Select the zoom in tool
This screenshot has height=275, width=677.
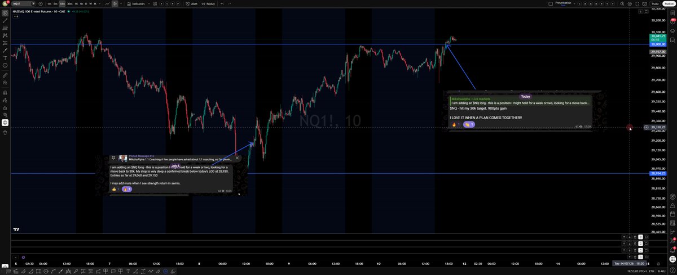tap(5, 83)
